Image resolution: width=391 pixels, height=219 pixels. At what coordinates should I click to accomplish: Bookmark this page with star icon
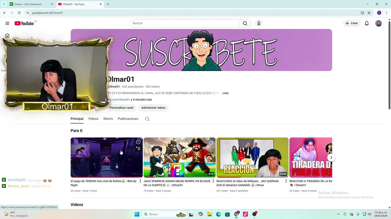(369, 13)
